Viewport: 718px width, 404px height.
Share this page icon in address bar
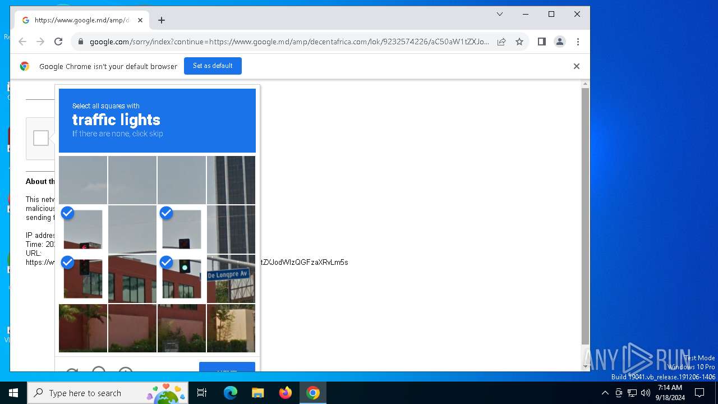point(501,42)
